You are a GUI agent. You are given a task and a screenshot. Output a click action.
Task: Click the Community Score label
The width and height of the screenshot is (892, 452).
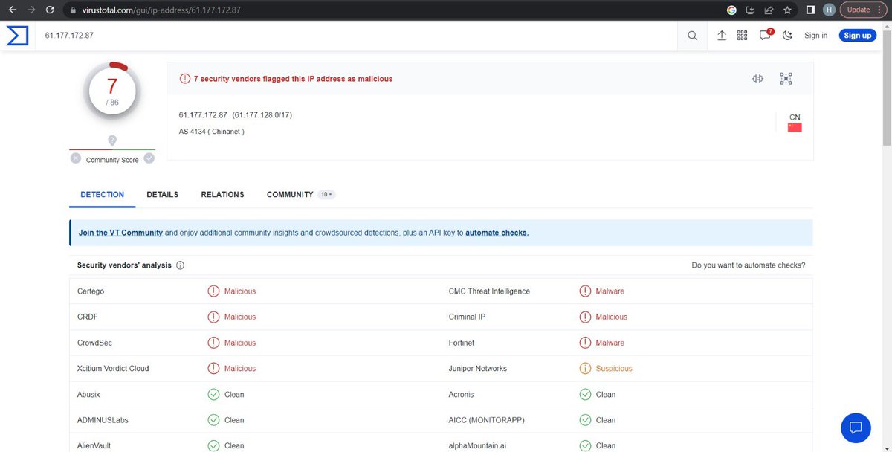pyautogui.click(x=112, y=160)
